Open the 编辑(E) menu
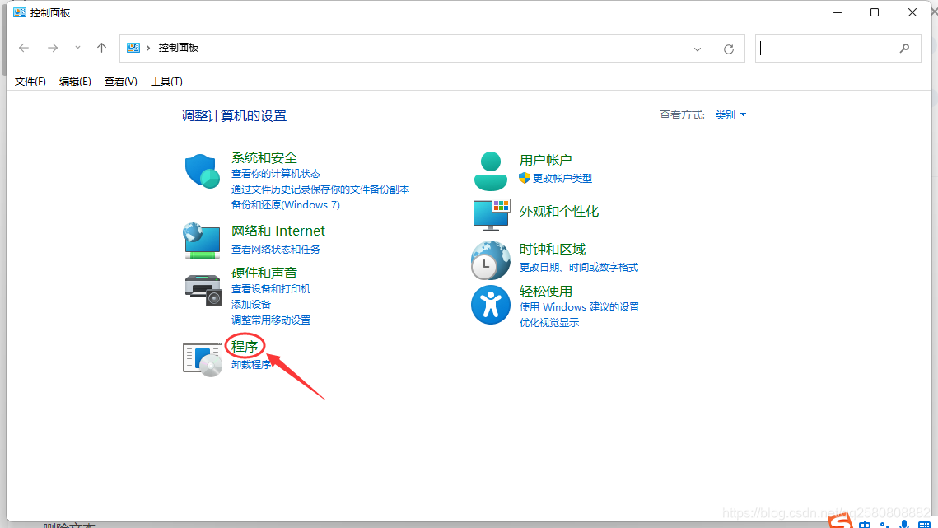The height and width of the screenshot is (528, 938). [75, 82]
